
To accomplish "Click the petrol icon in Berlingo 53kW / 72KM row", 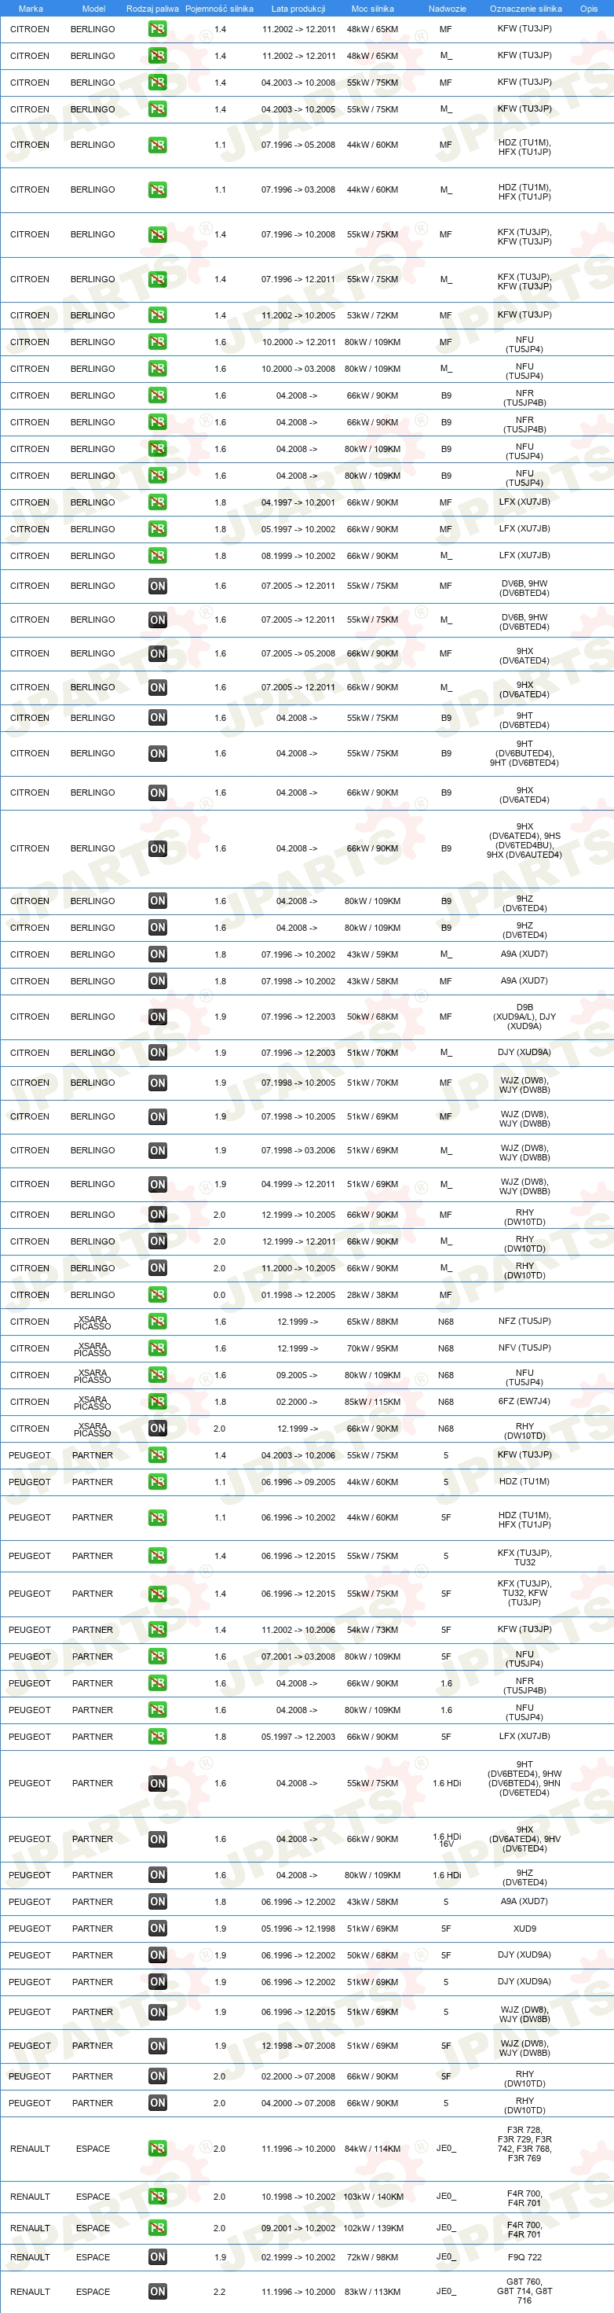I will coord(158,315).
